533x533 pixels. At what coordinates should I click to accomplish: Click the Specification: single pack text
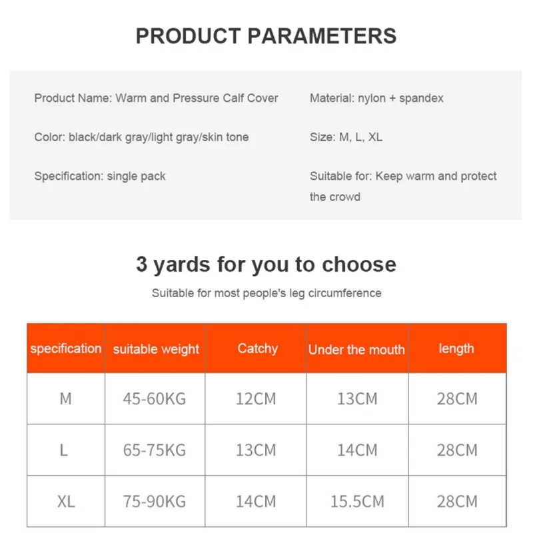point(100,177)
